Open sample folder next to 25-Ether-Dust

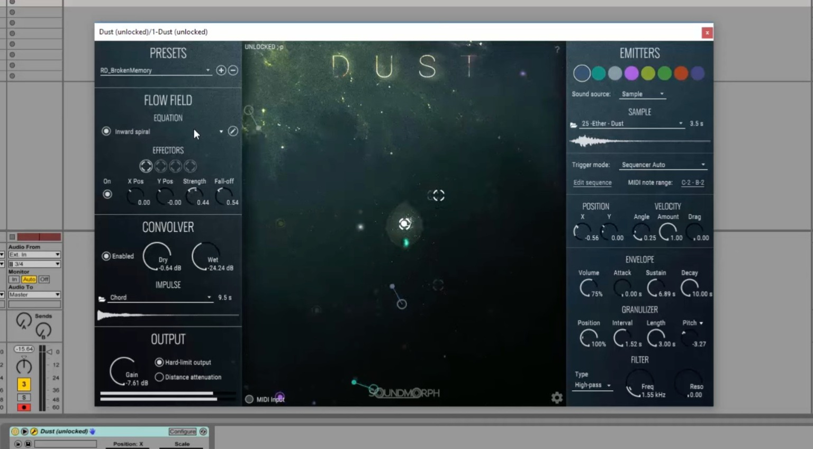[573, 125]
